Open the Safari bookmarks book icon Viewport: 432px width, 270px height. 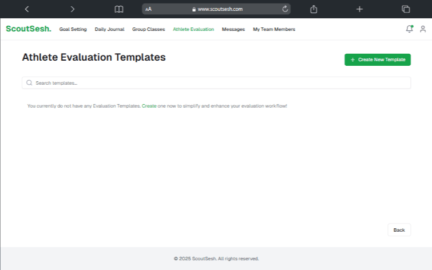tap(119, 9)
